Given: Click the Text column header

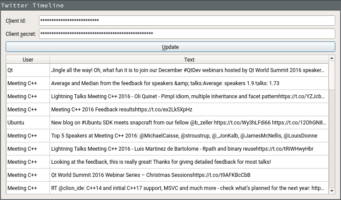Looking at the screenshot, I should [189, 59].
